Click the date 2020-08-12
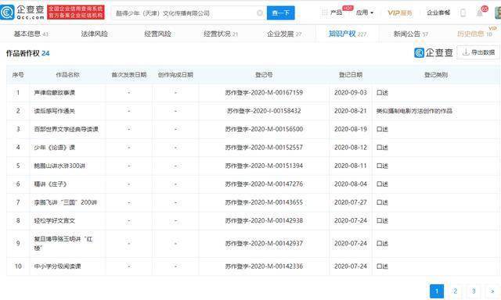Screen dimensions: 501x300 point(351,148)
